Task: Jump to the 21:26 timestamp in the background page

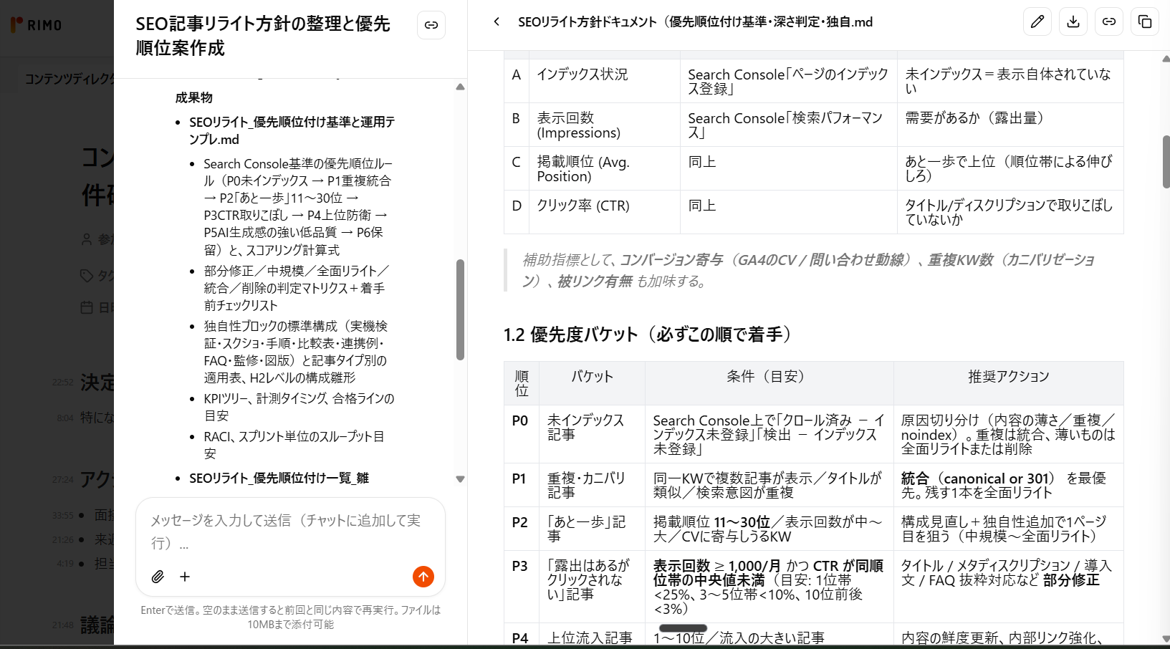Action: (x=62, y=539)
